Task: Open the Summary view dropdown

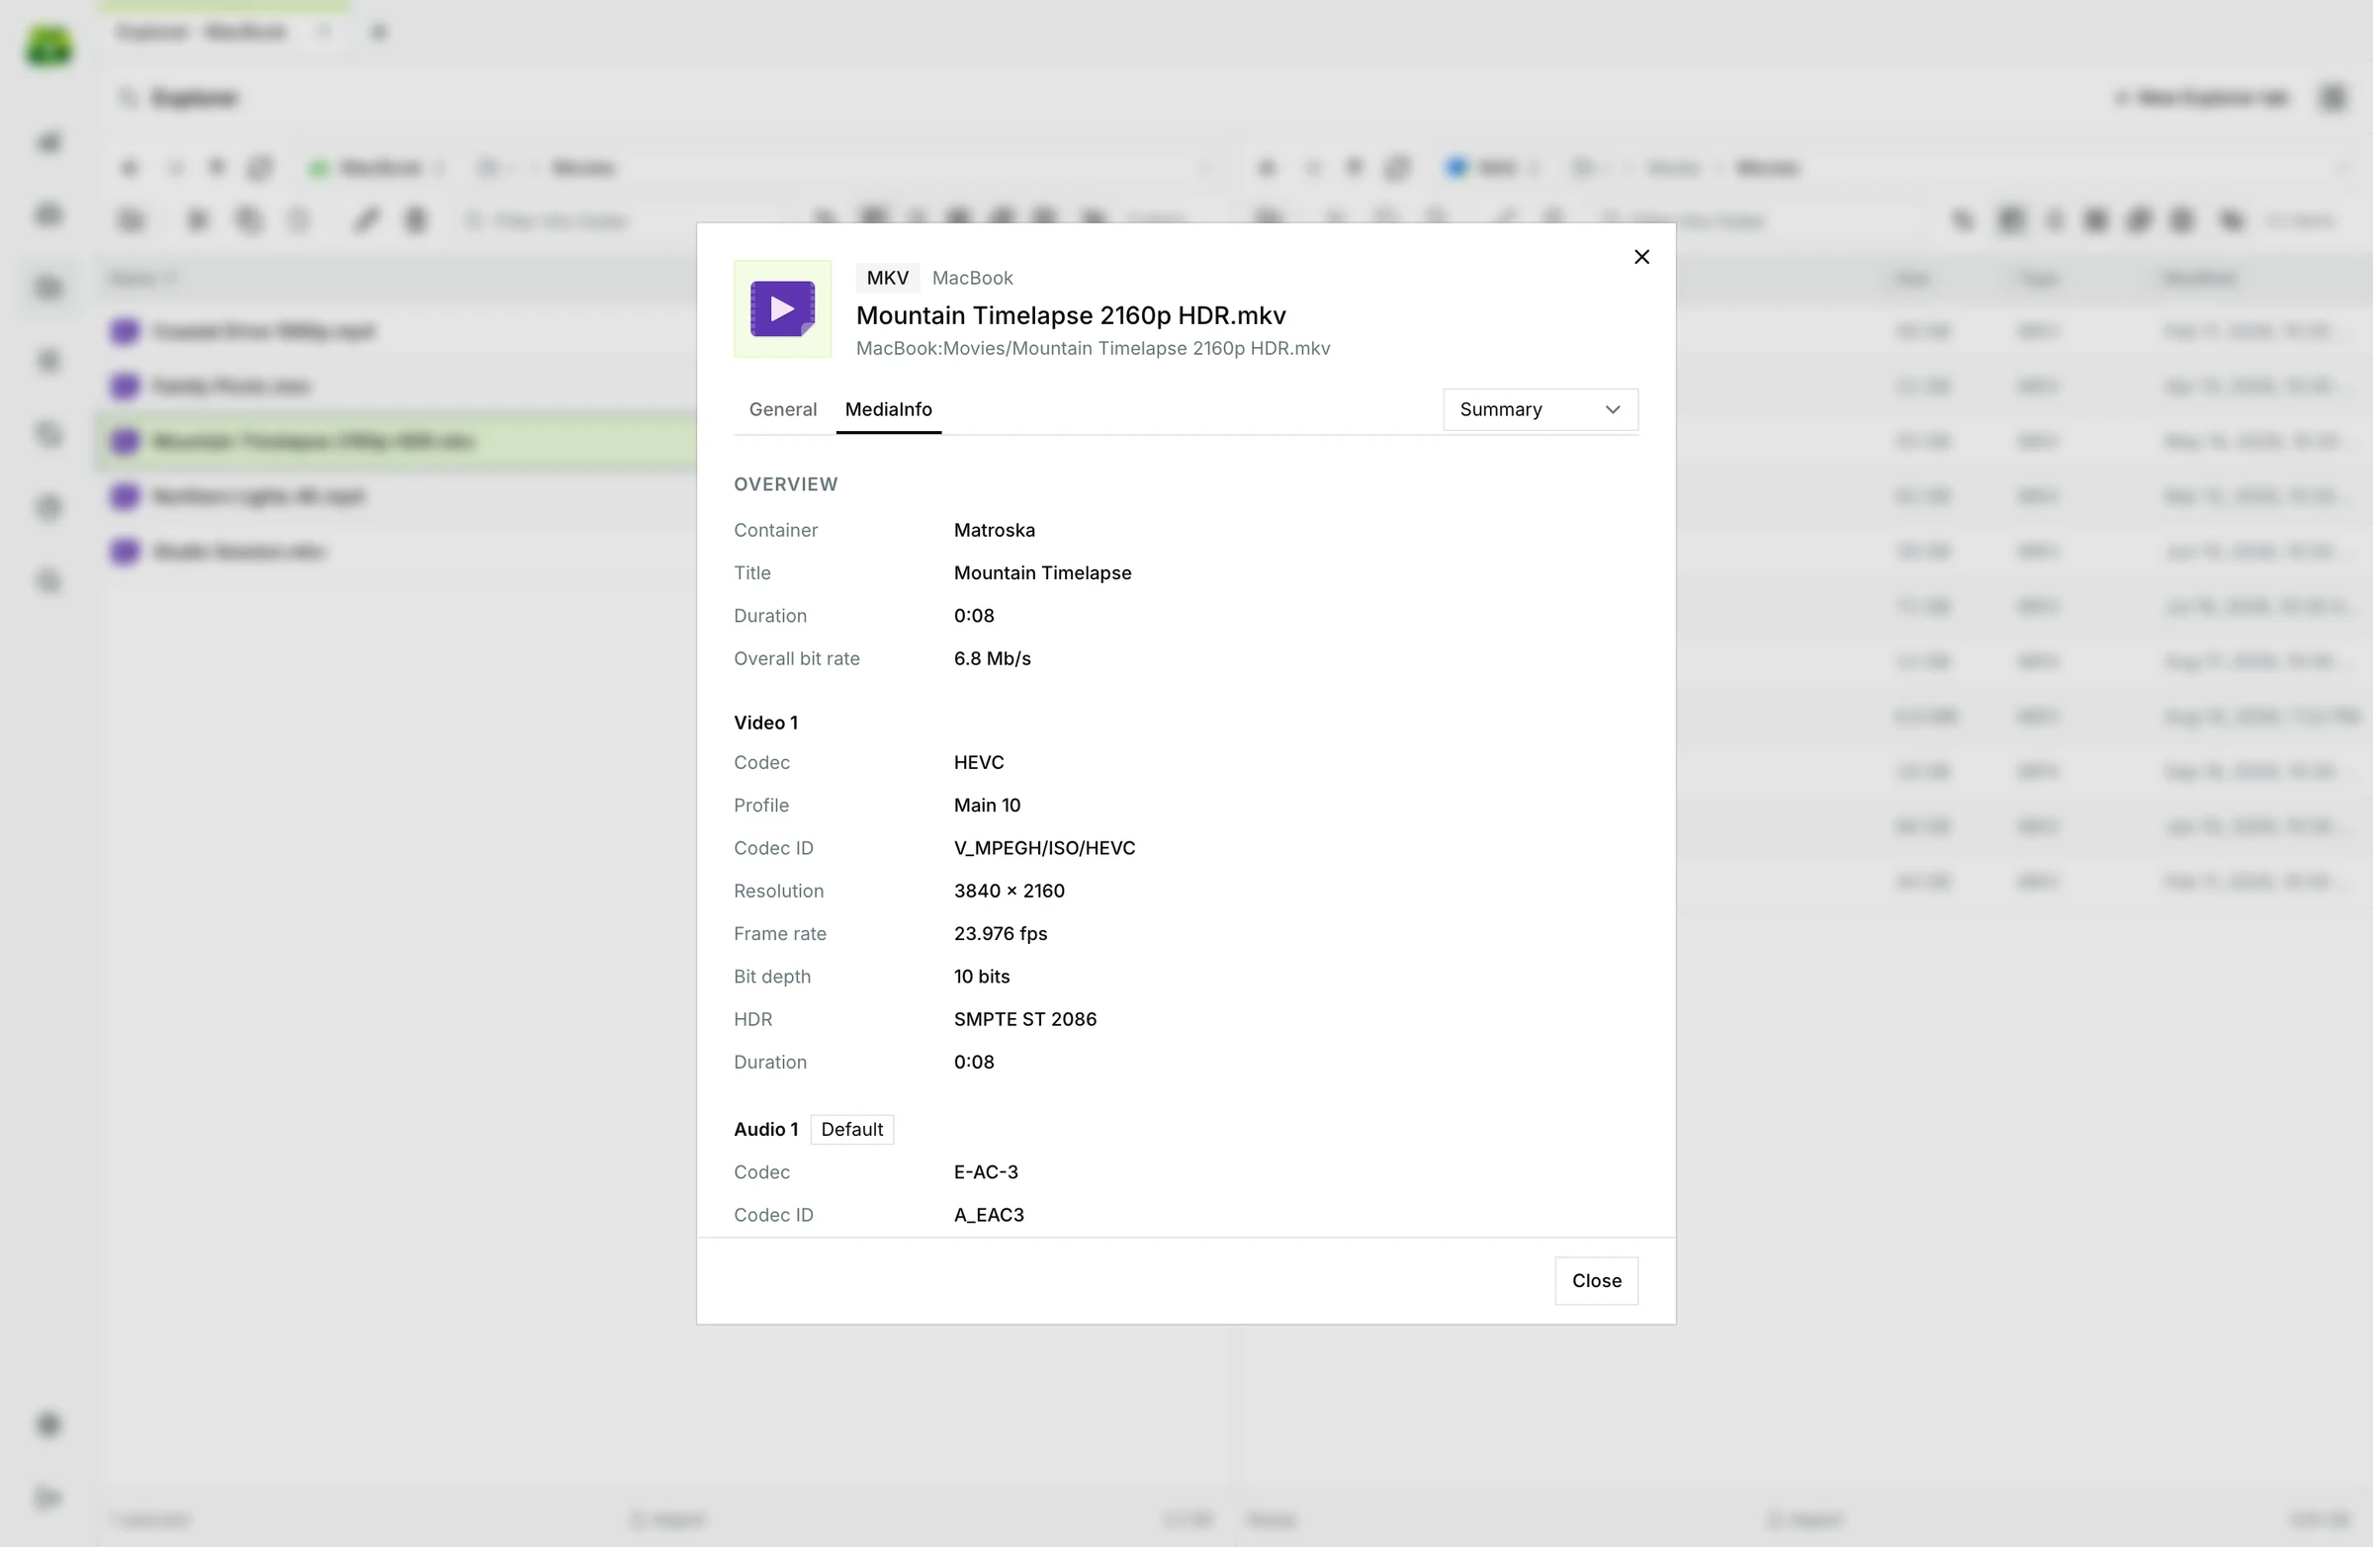Action: (x=1539, y=409)
